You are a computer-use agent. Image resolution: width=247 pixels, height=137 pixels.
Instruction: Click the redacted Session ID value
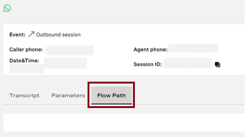point(188,63)
